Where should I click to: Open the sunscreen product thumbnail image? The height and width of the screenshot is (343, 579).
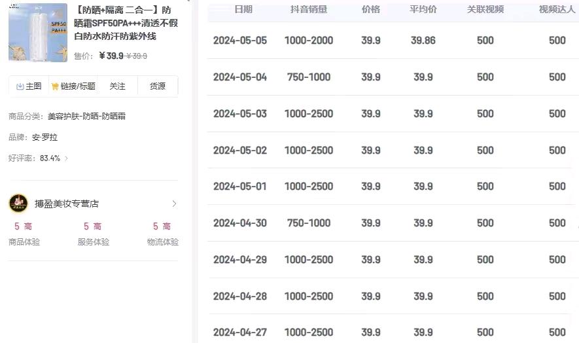click(38, 33)
